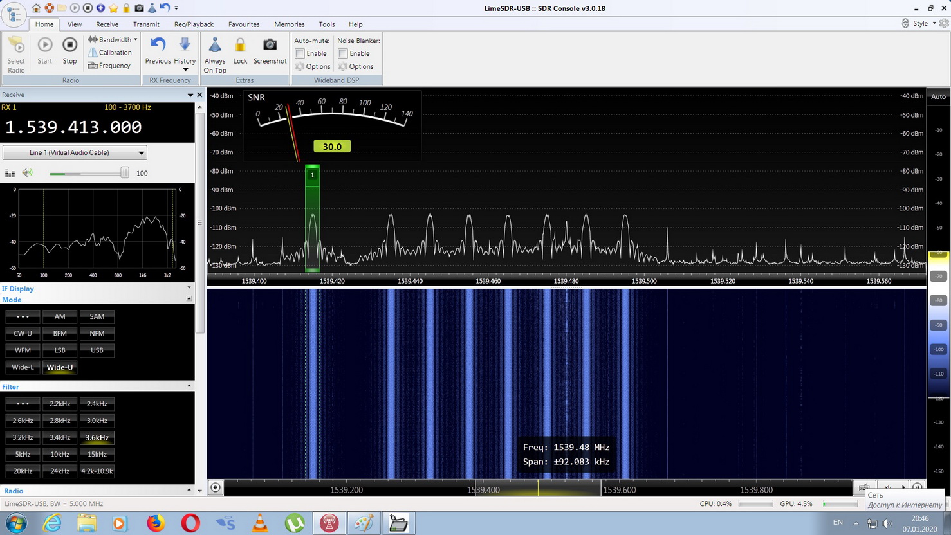Select NFM mode
The height and width of the screenshot is (535, 951).
coord(97,333)
